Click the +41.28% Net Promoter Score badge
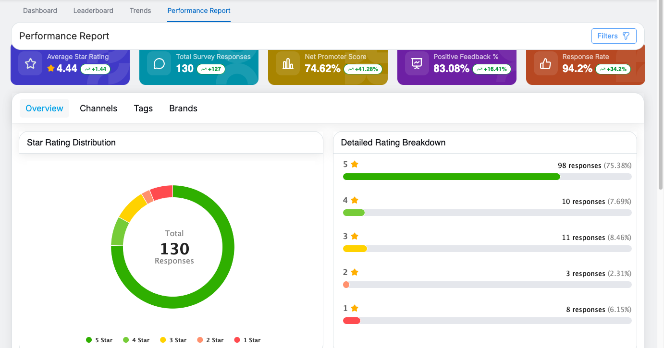The height and width of the screenshot is (348, 664). 363,69
